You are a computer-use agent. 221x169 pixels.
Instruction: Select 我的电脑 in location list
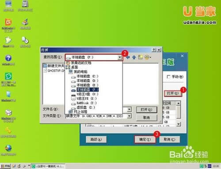point(78,72)
